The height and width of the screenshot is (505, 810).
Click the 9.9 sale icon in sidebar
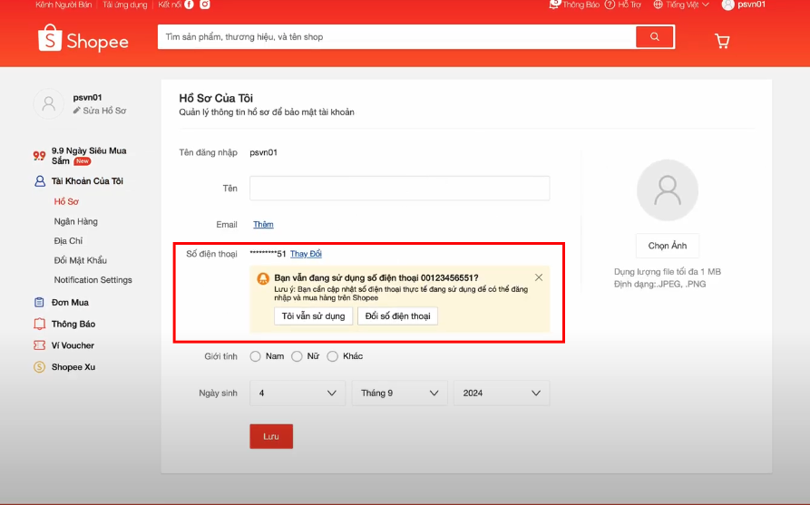click(39, 155)
